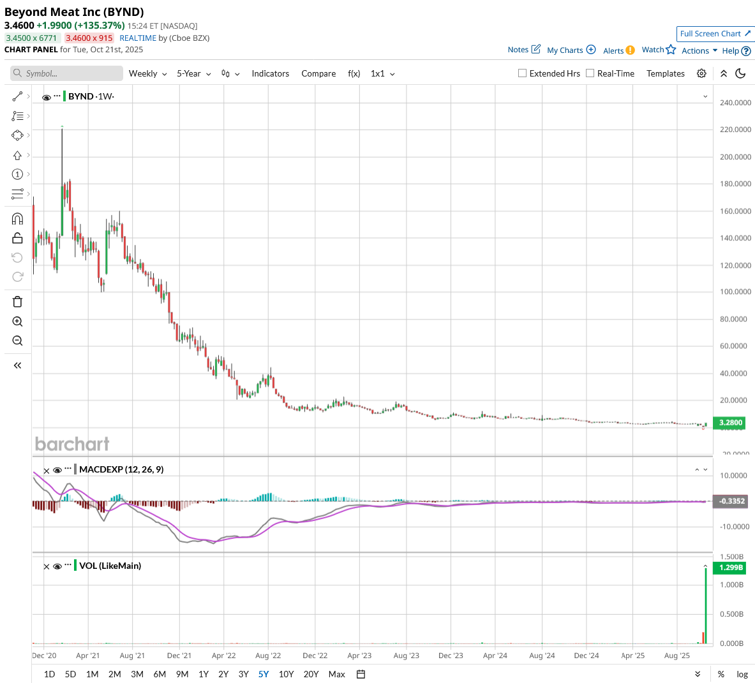Expand bottom panel double-chevron icon
The height and width of the screenshot is (683, 755).
698,674
